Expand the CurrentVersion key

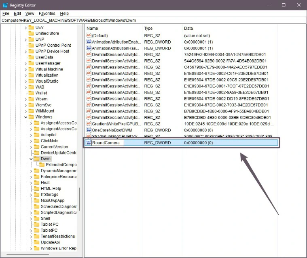point(31,147)
